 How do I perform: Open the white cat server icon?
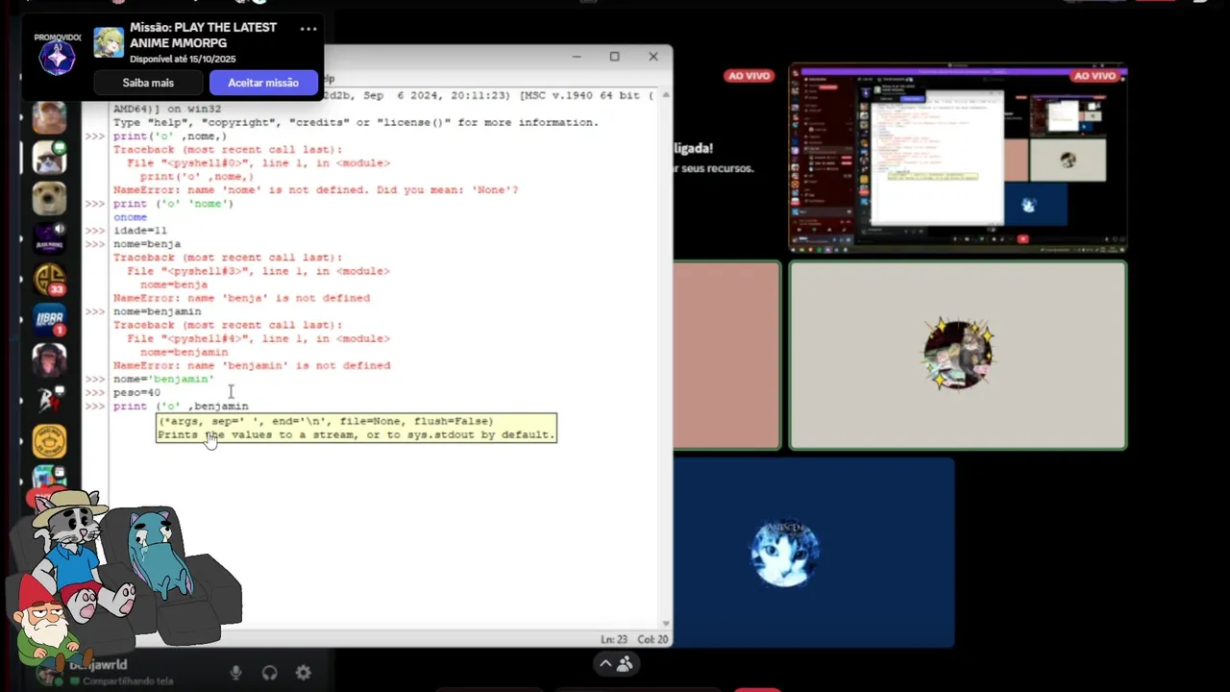tap(50, 158)
